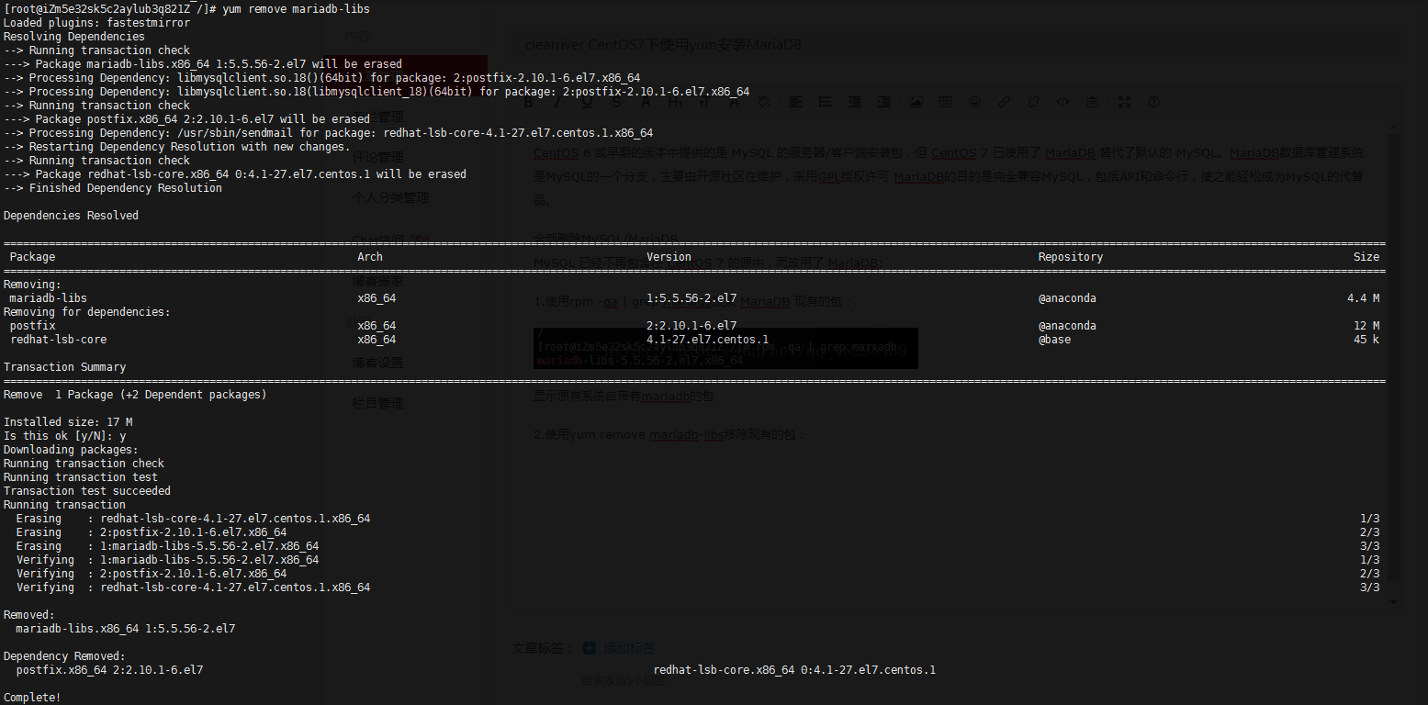This screenshot has width=1428, height=705.
Task: Click 'Dependency Removed:' heading
Action: click(x=64, y=656)
